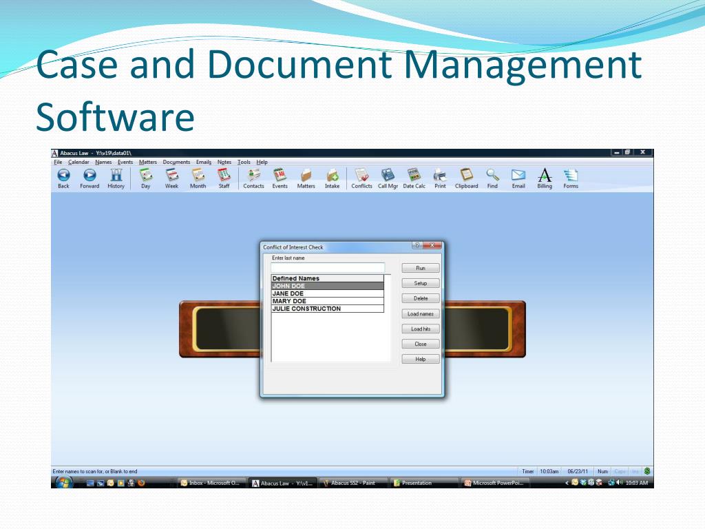Open the Clipboard tool

466,178
